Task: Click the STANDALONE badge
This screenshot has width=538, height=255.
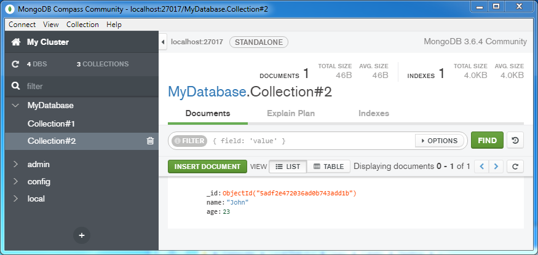Action: [x=259, y=42]
